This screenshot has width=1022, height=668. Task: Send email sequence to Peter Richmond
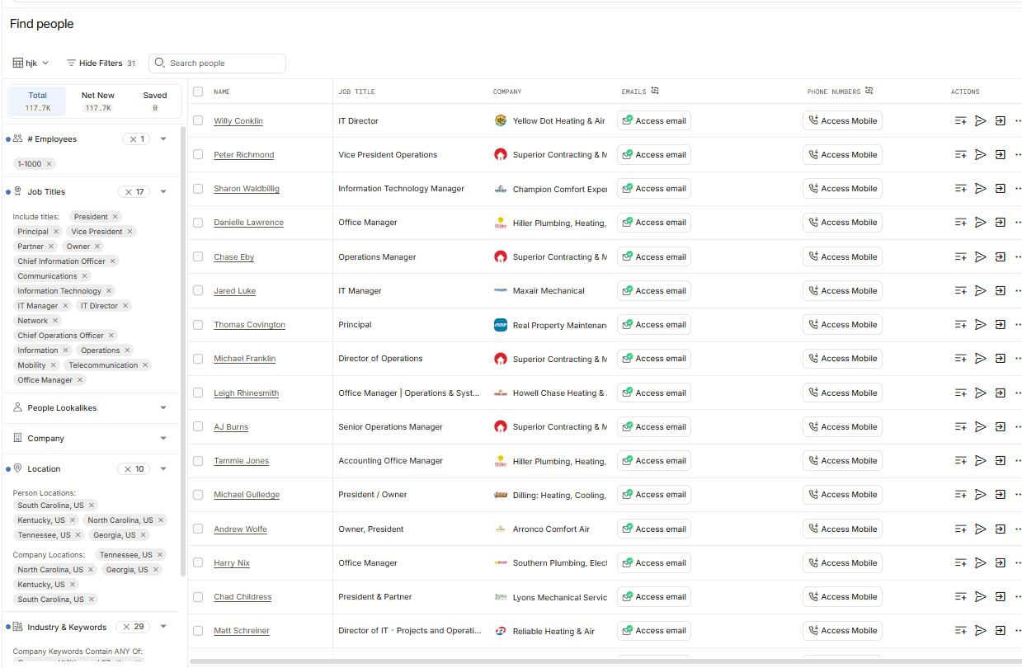(981, 155)
